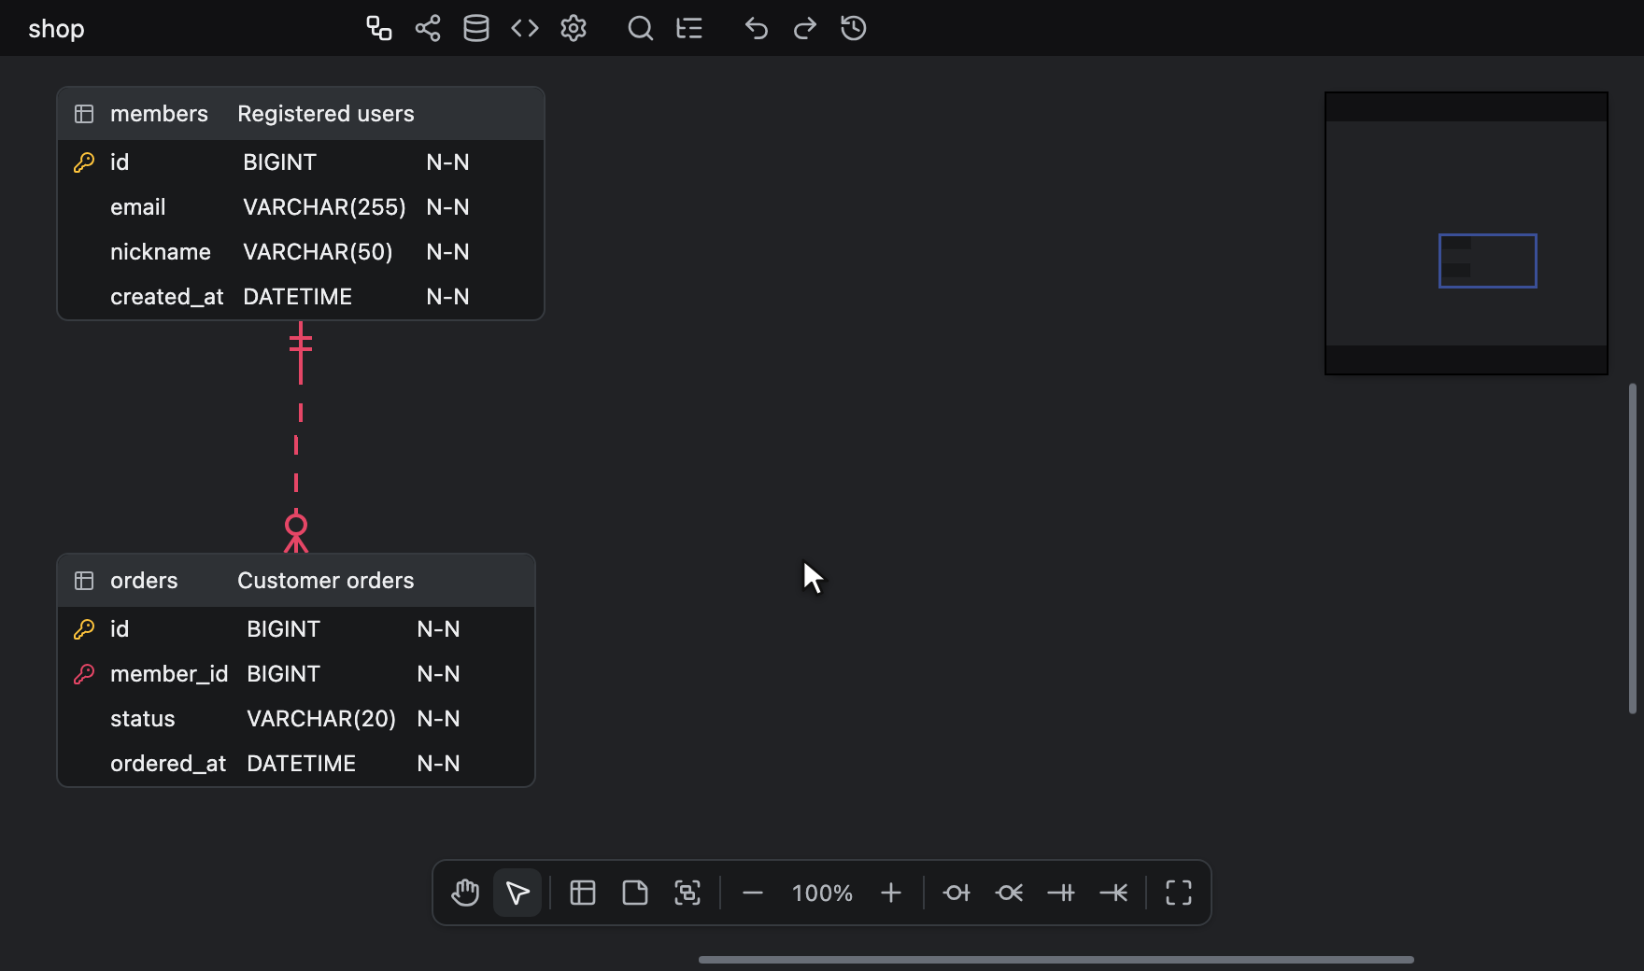Click the search magnifier icon

pos(641,28)
